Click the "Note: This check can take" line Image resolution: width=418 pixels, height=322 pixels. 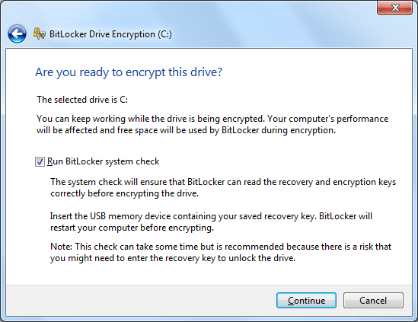click(221, 247)
